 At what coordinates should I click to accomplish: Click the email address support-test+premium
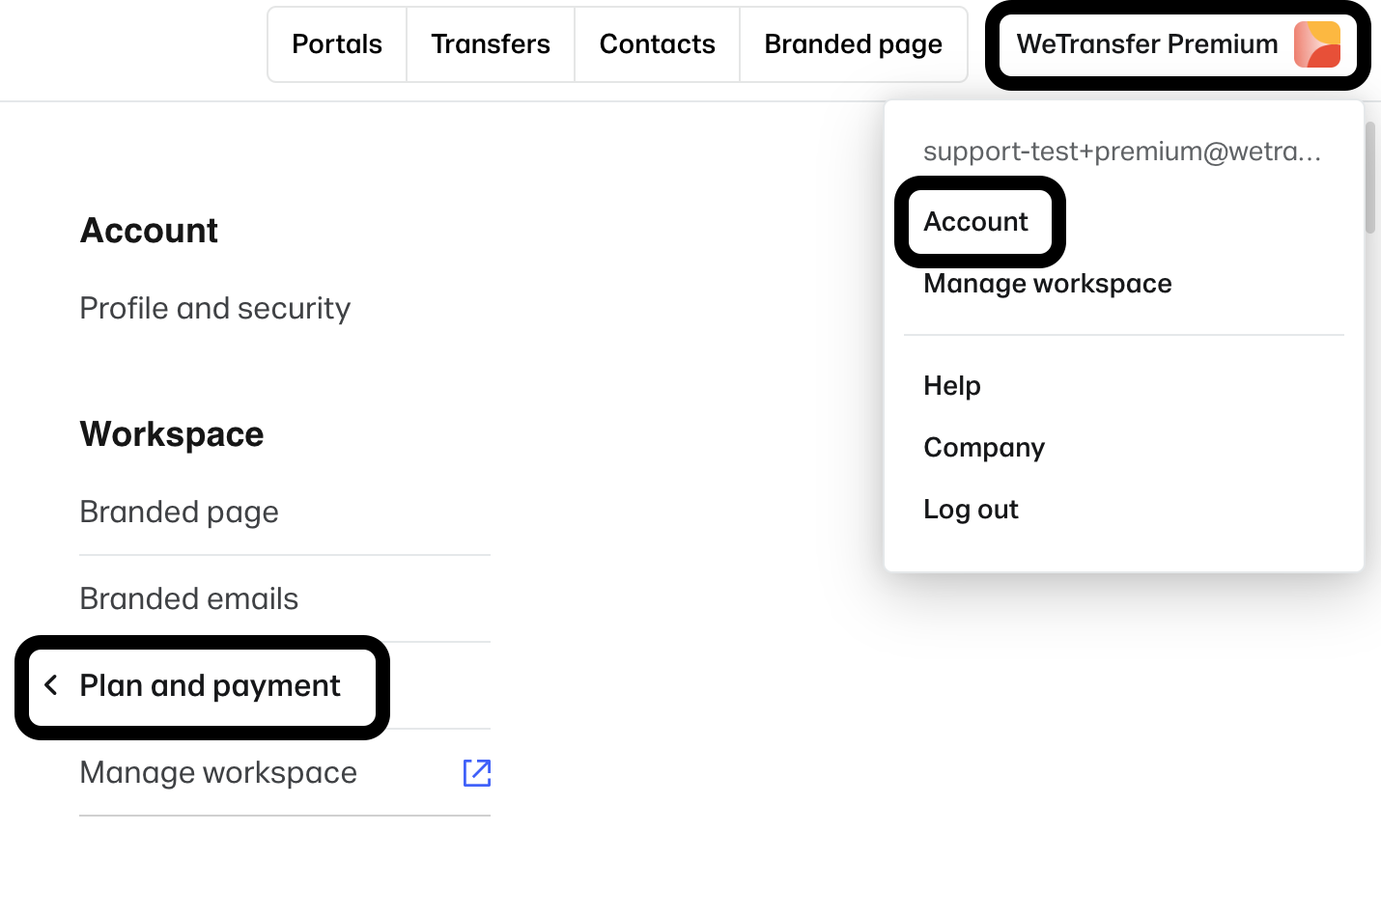tap(1122, 152)
